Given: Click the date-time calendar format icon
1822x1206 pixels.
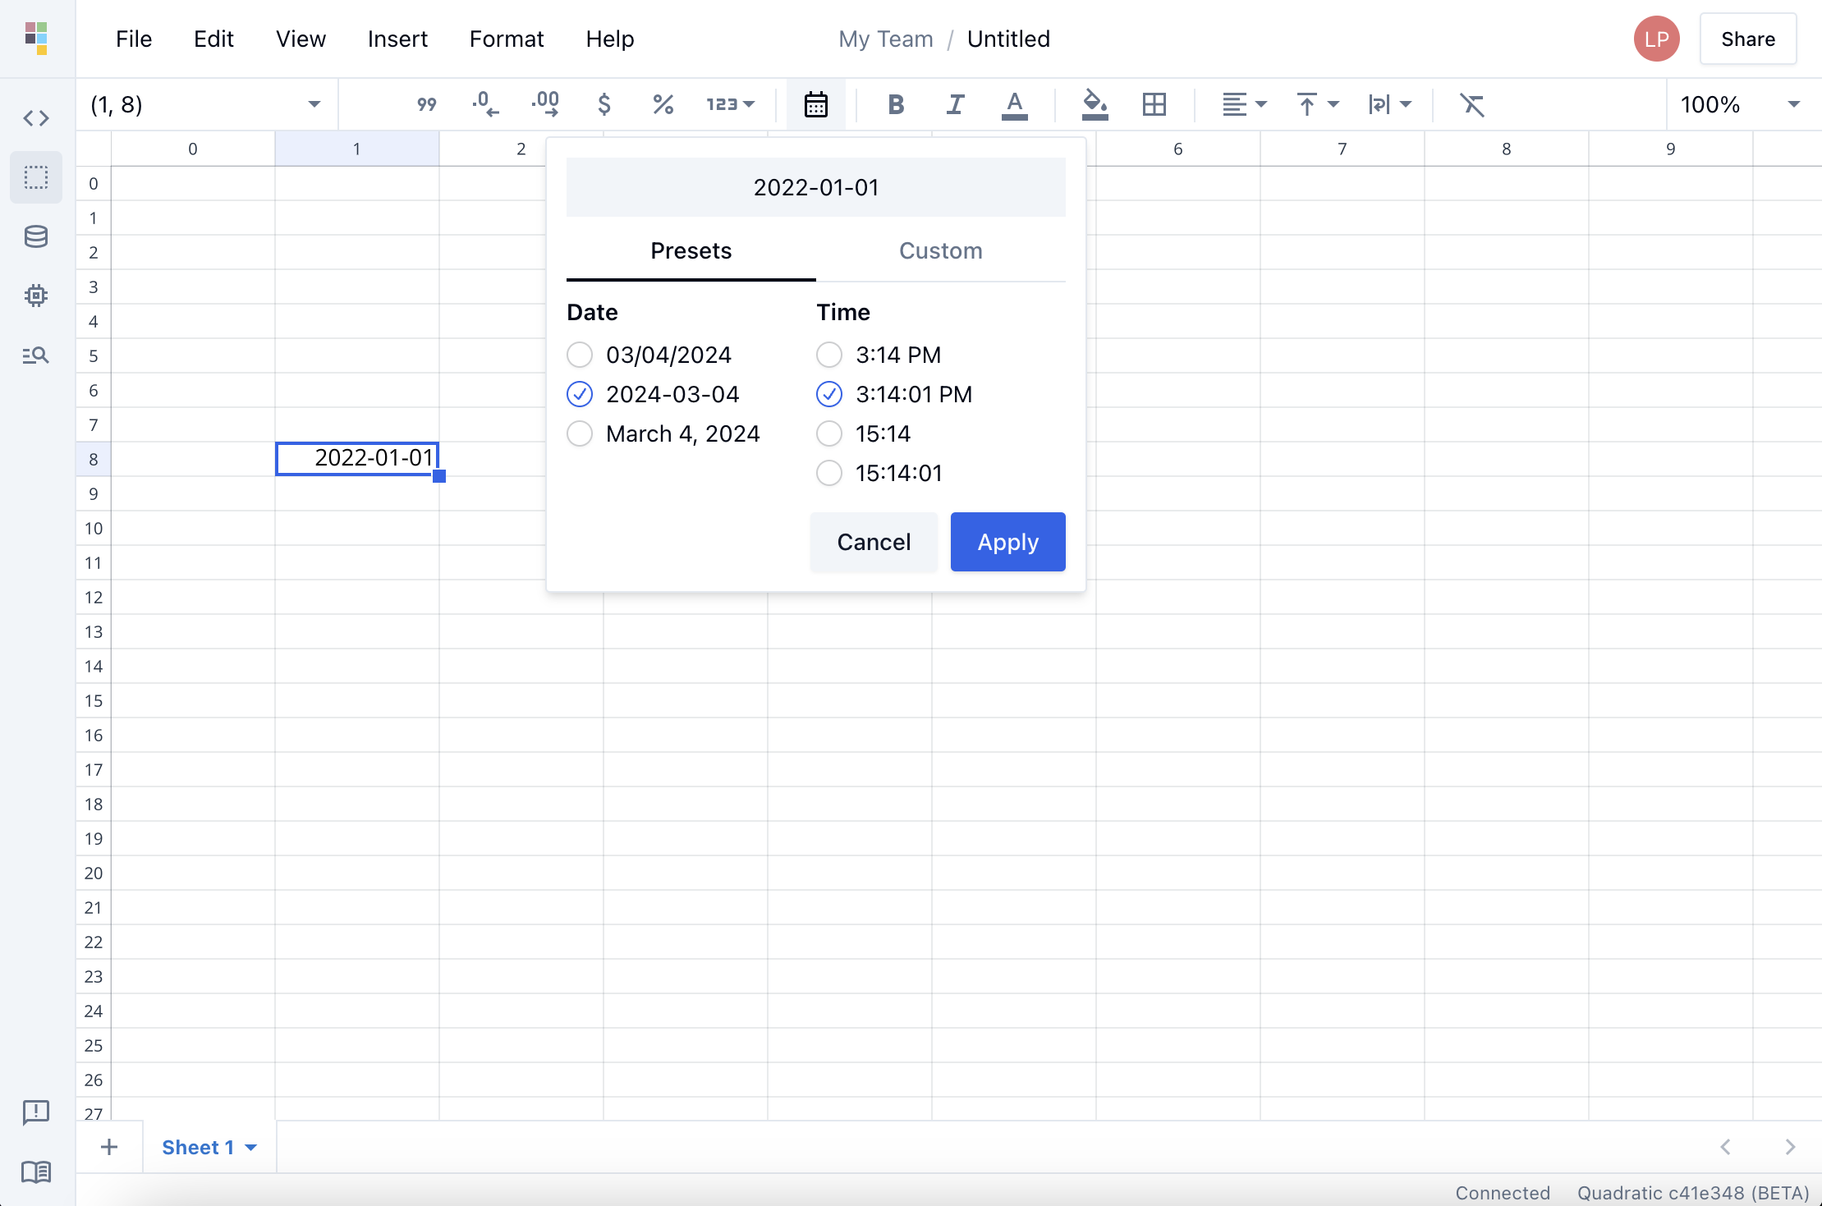Looking at the screenshot, I should (x=816, y=104).
